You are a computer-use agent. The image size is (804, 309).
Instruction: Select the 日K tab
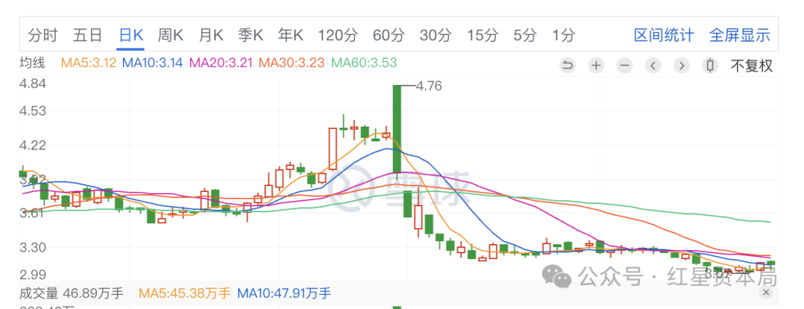[x=131, y=35]
